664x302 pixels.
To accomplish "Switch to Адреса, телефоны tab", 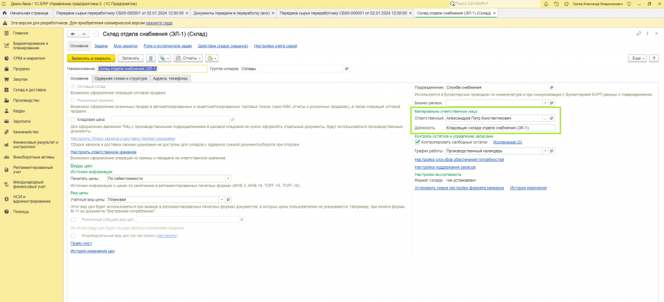I will point(171,78).
